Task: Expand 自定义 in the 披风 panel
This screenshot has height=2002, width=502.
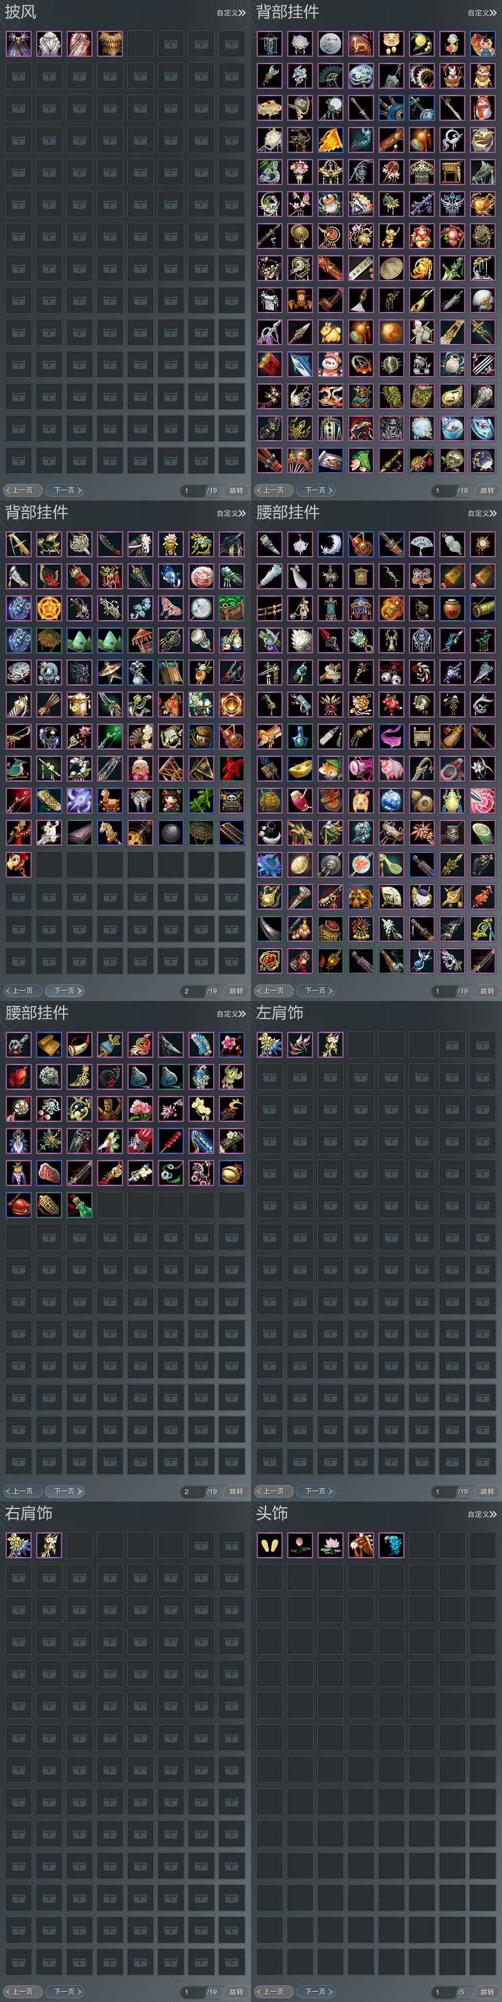Action: pyautogui.click(x=231, y=12)
